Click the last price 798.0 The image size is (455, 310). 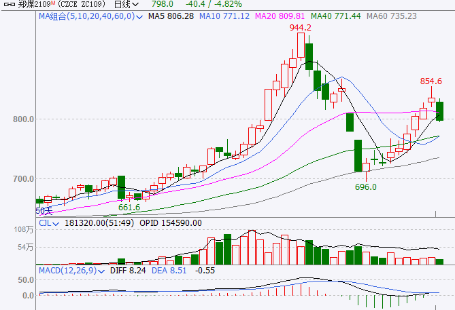point(163,4)
